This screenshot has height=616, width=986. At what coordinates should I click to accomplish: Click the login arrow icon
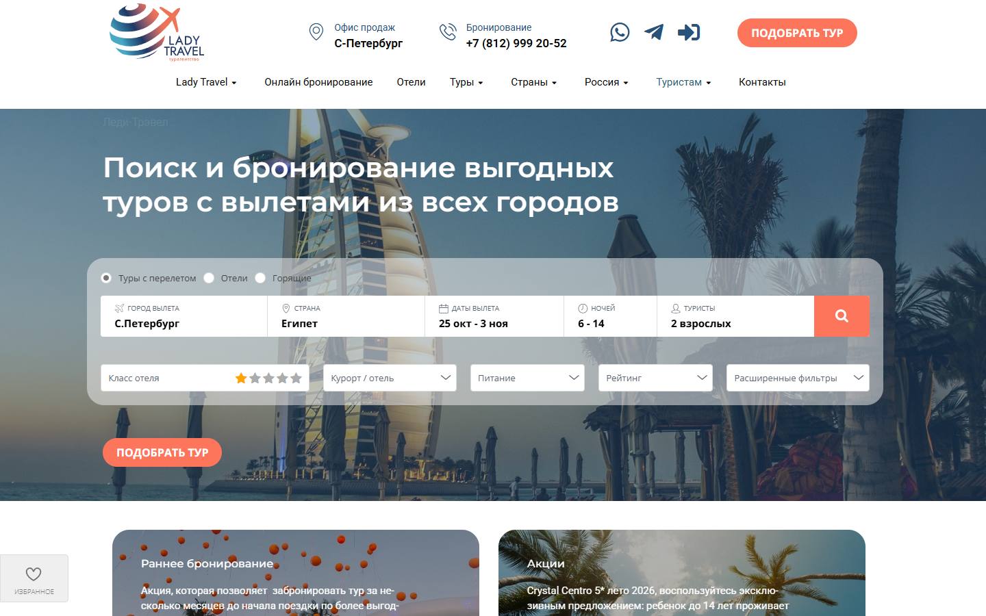[689, 32]
